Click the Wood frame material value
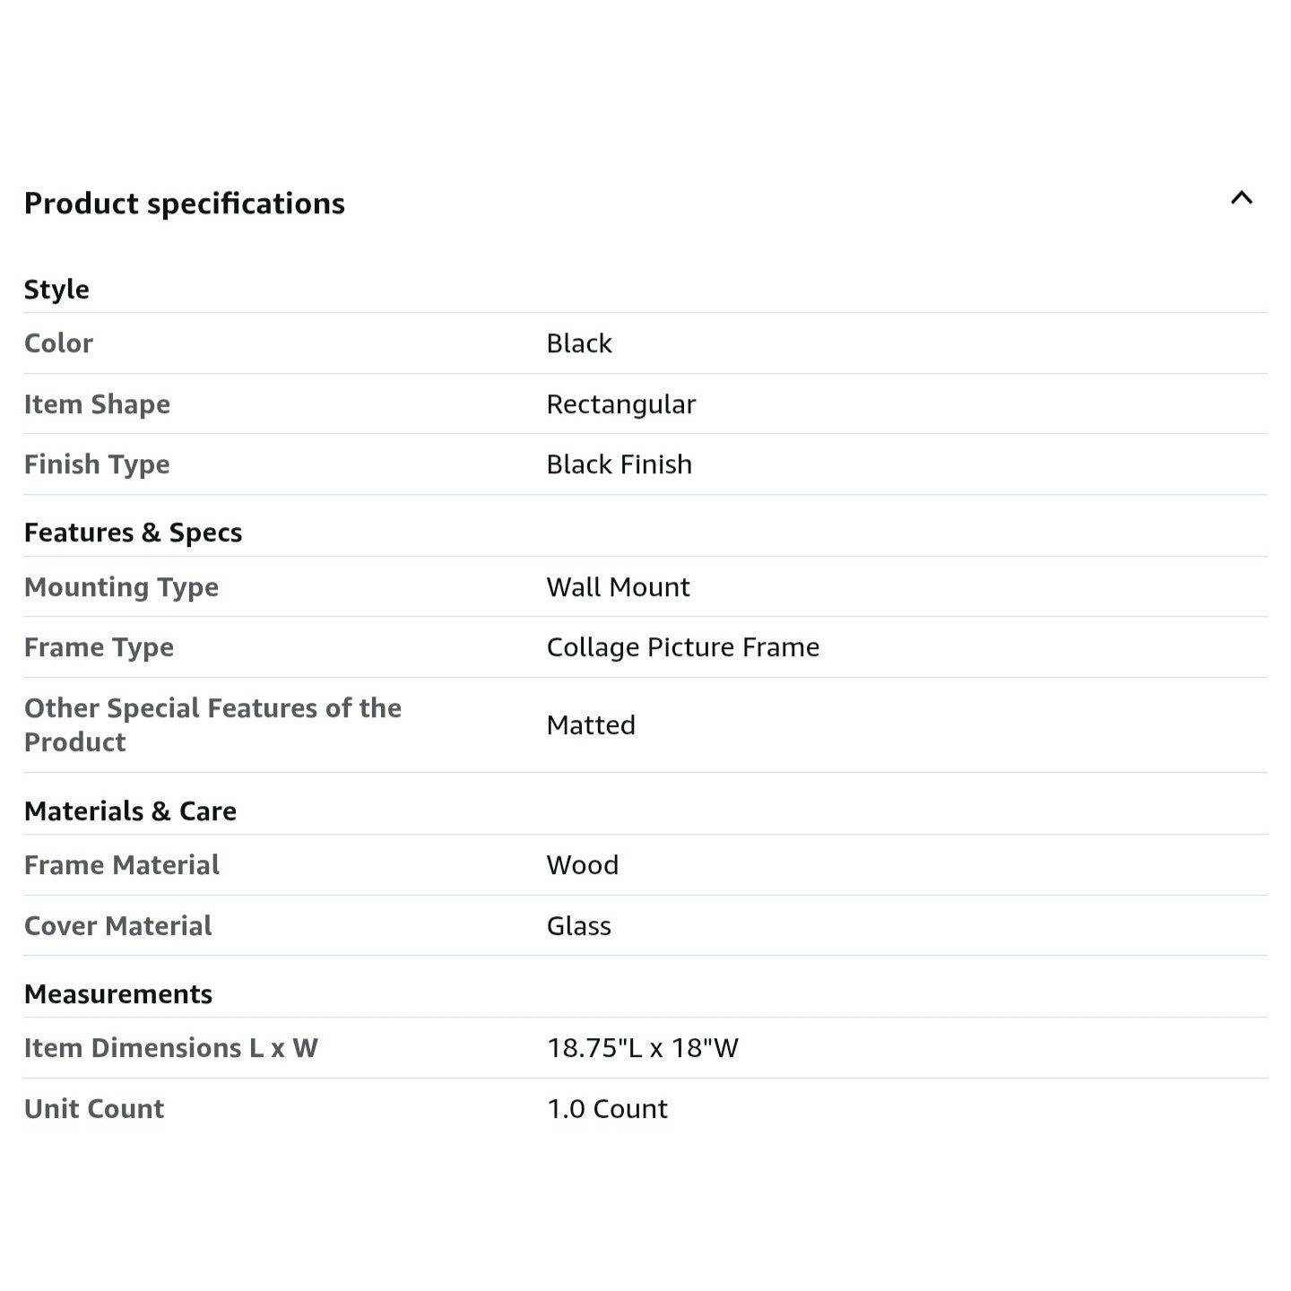The height and width of the screenshot is (1291, 1291). click(582, 865)
